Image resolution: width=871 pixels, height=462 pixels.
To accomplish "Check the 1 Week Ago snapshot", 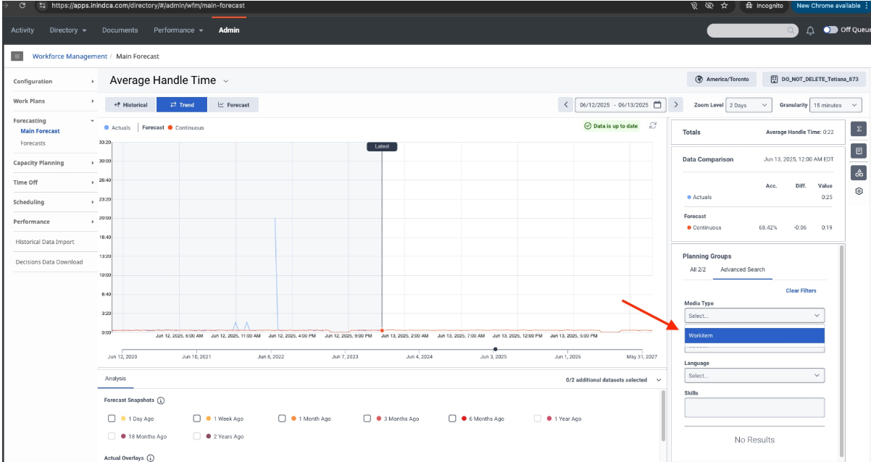I will click(197, 419).
